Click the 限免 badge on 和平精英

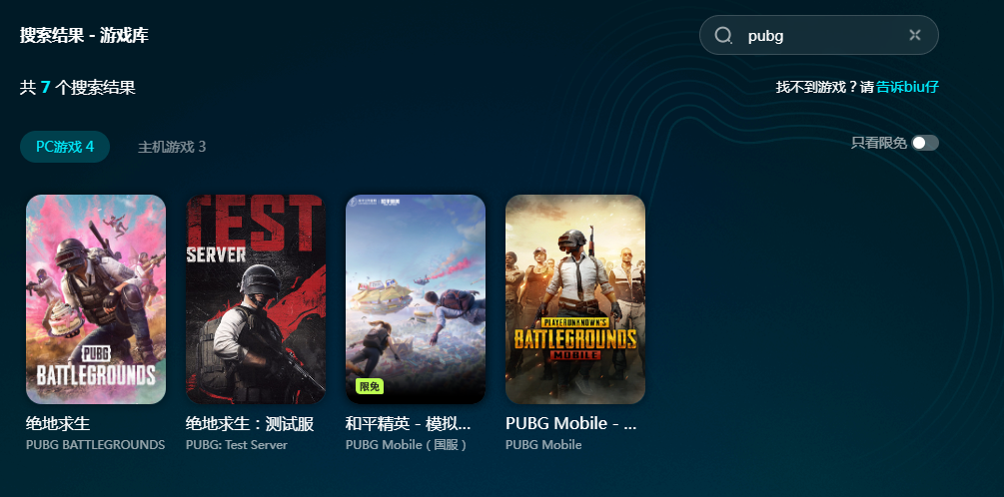pyautogui.click(x=370, y=386)
